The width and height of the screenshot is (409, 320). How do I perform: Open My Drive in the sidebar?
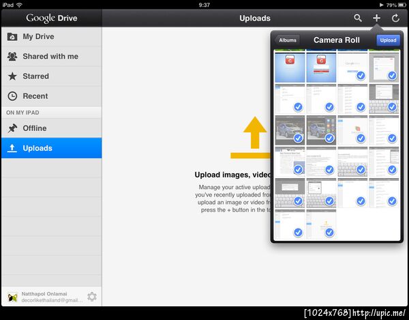click(x=51, y=37)
